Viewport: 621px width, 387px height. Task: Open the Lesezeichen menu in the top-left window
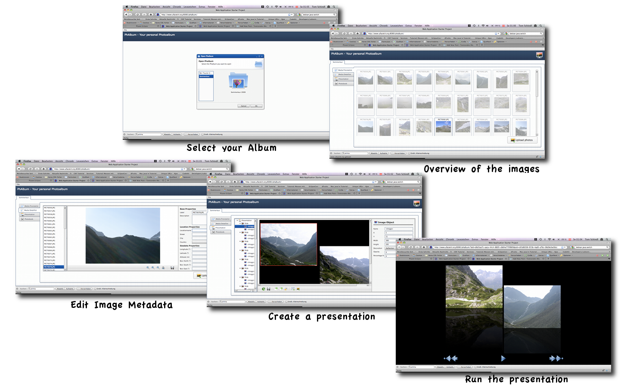point(189,7)
